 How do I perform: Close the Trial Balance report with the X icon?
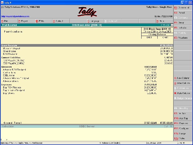172,25
